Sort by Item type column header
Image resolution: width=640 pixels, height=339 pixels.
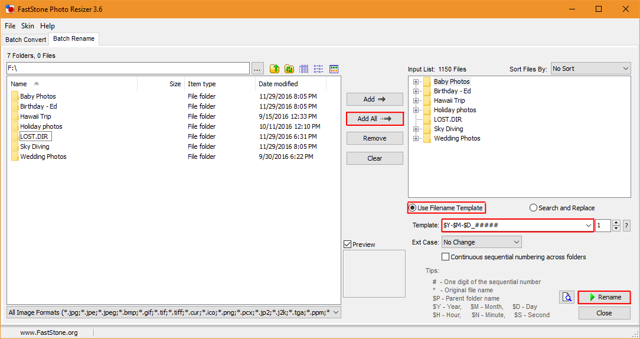[x=220, y=84]
